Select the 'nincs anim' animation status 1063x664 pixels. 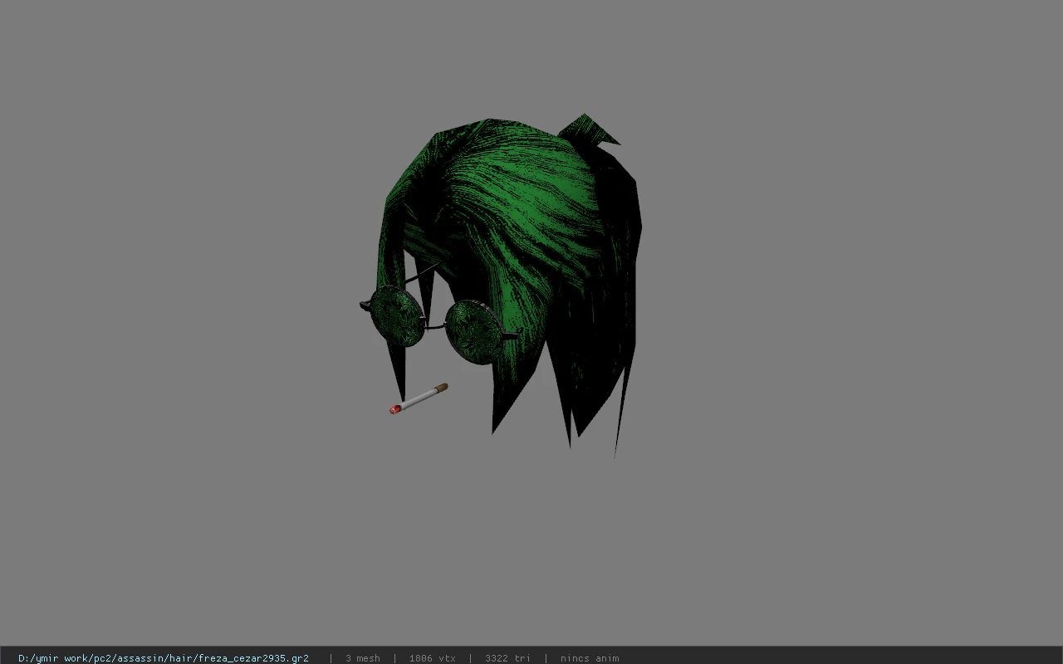coord(590,658)
